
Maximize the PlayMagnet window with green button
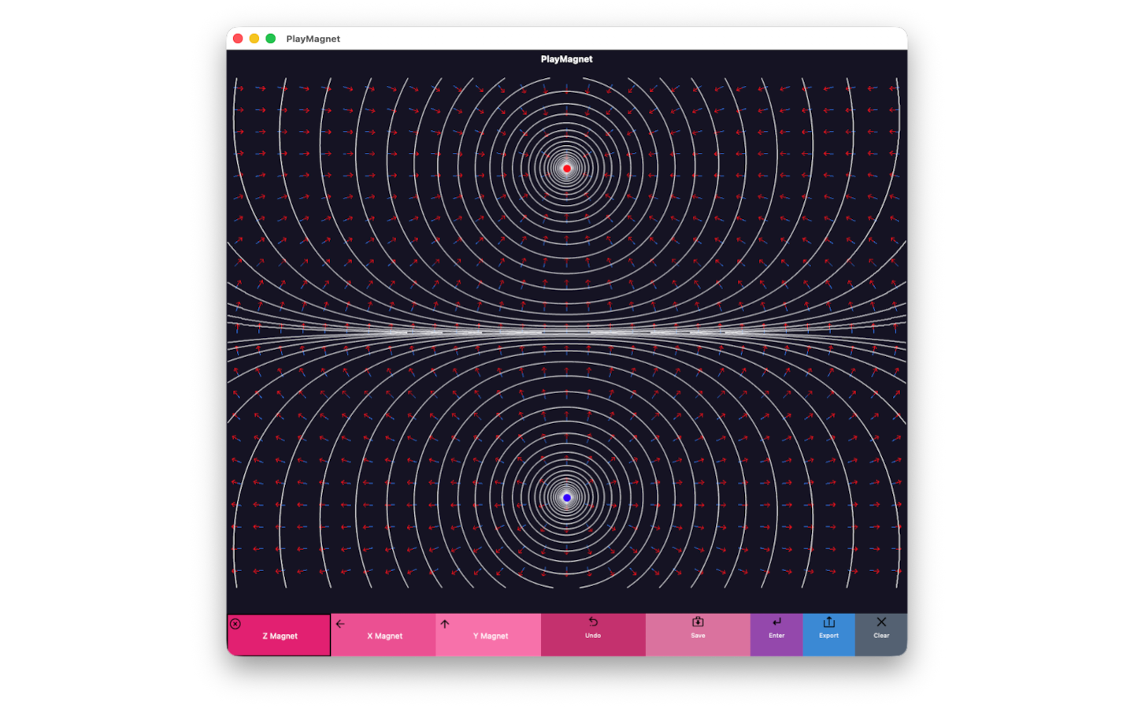(x=271, y=39)
